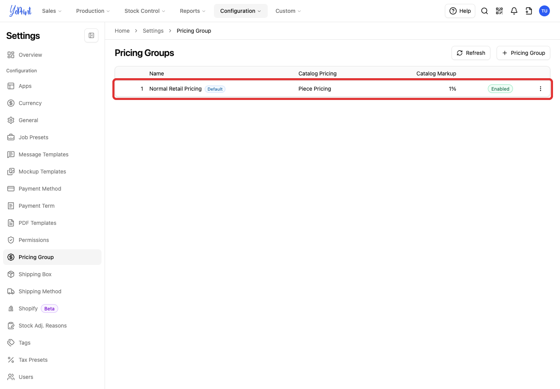Open the new document icon in header
Screen dimensions: 560x389
point(529,11)
